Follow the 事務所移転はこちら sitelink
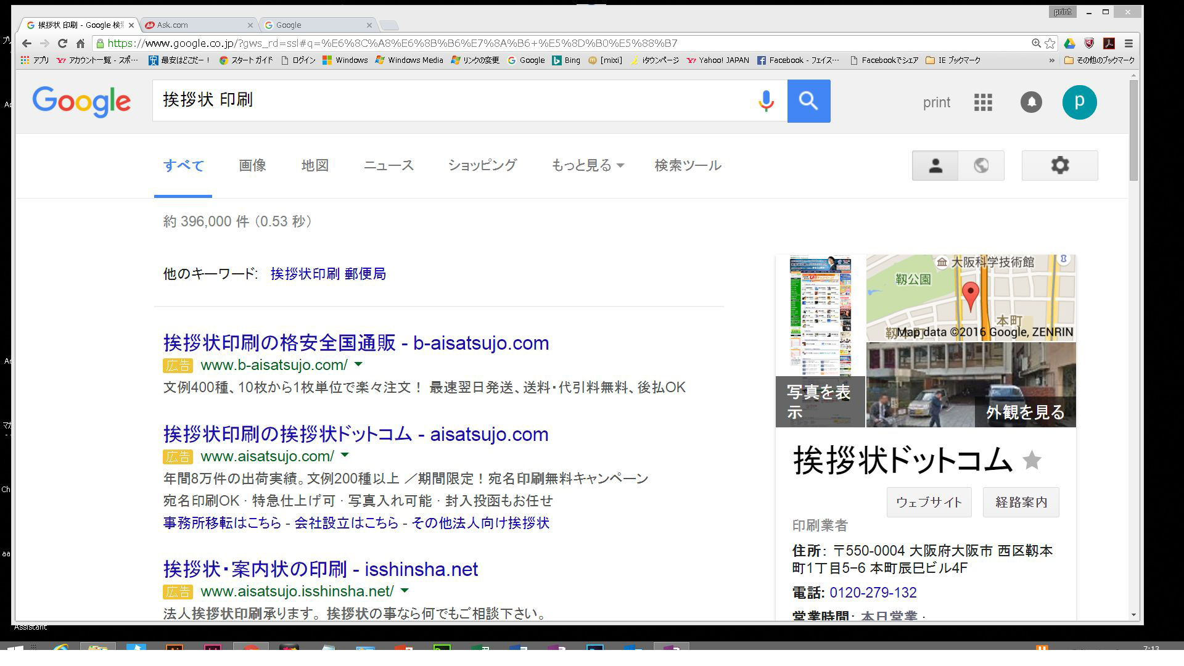The height and width of the screenshot is (666, 1184). (x=222, y=523)
